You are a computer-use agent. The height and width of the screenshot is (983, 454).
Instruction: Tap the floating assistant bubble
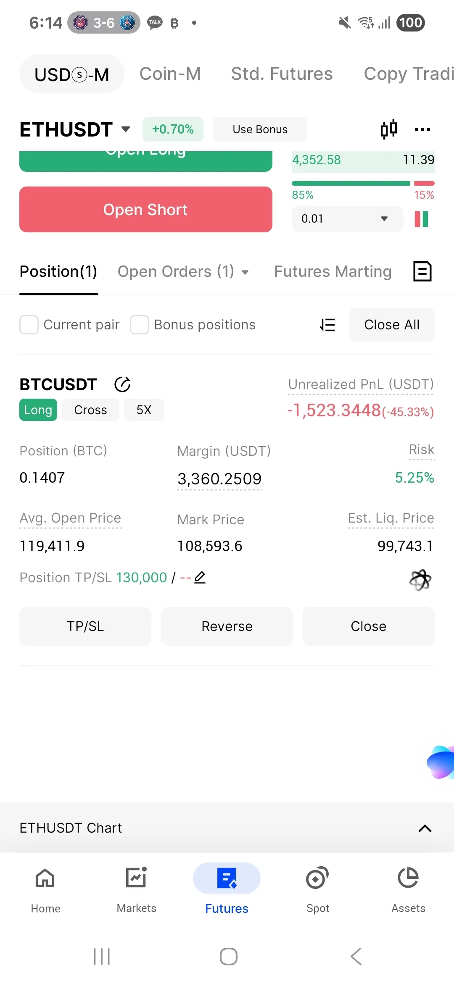[x=441, y=762]
